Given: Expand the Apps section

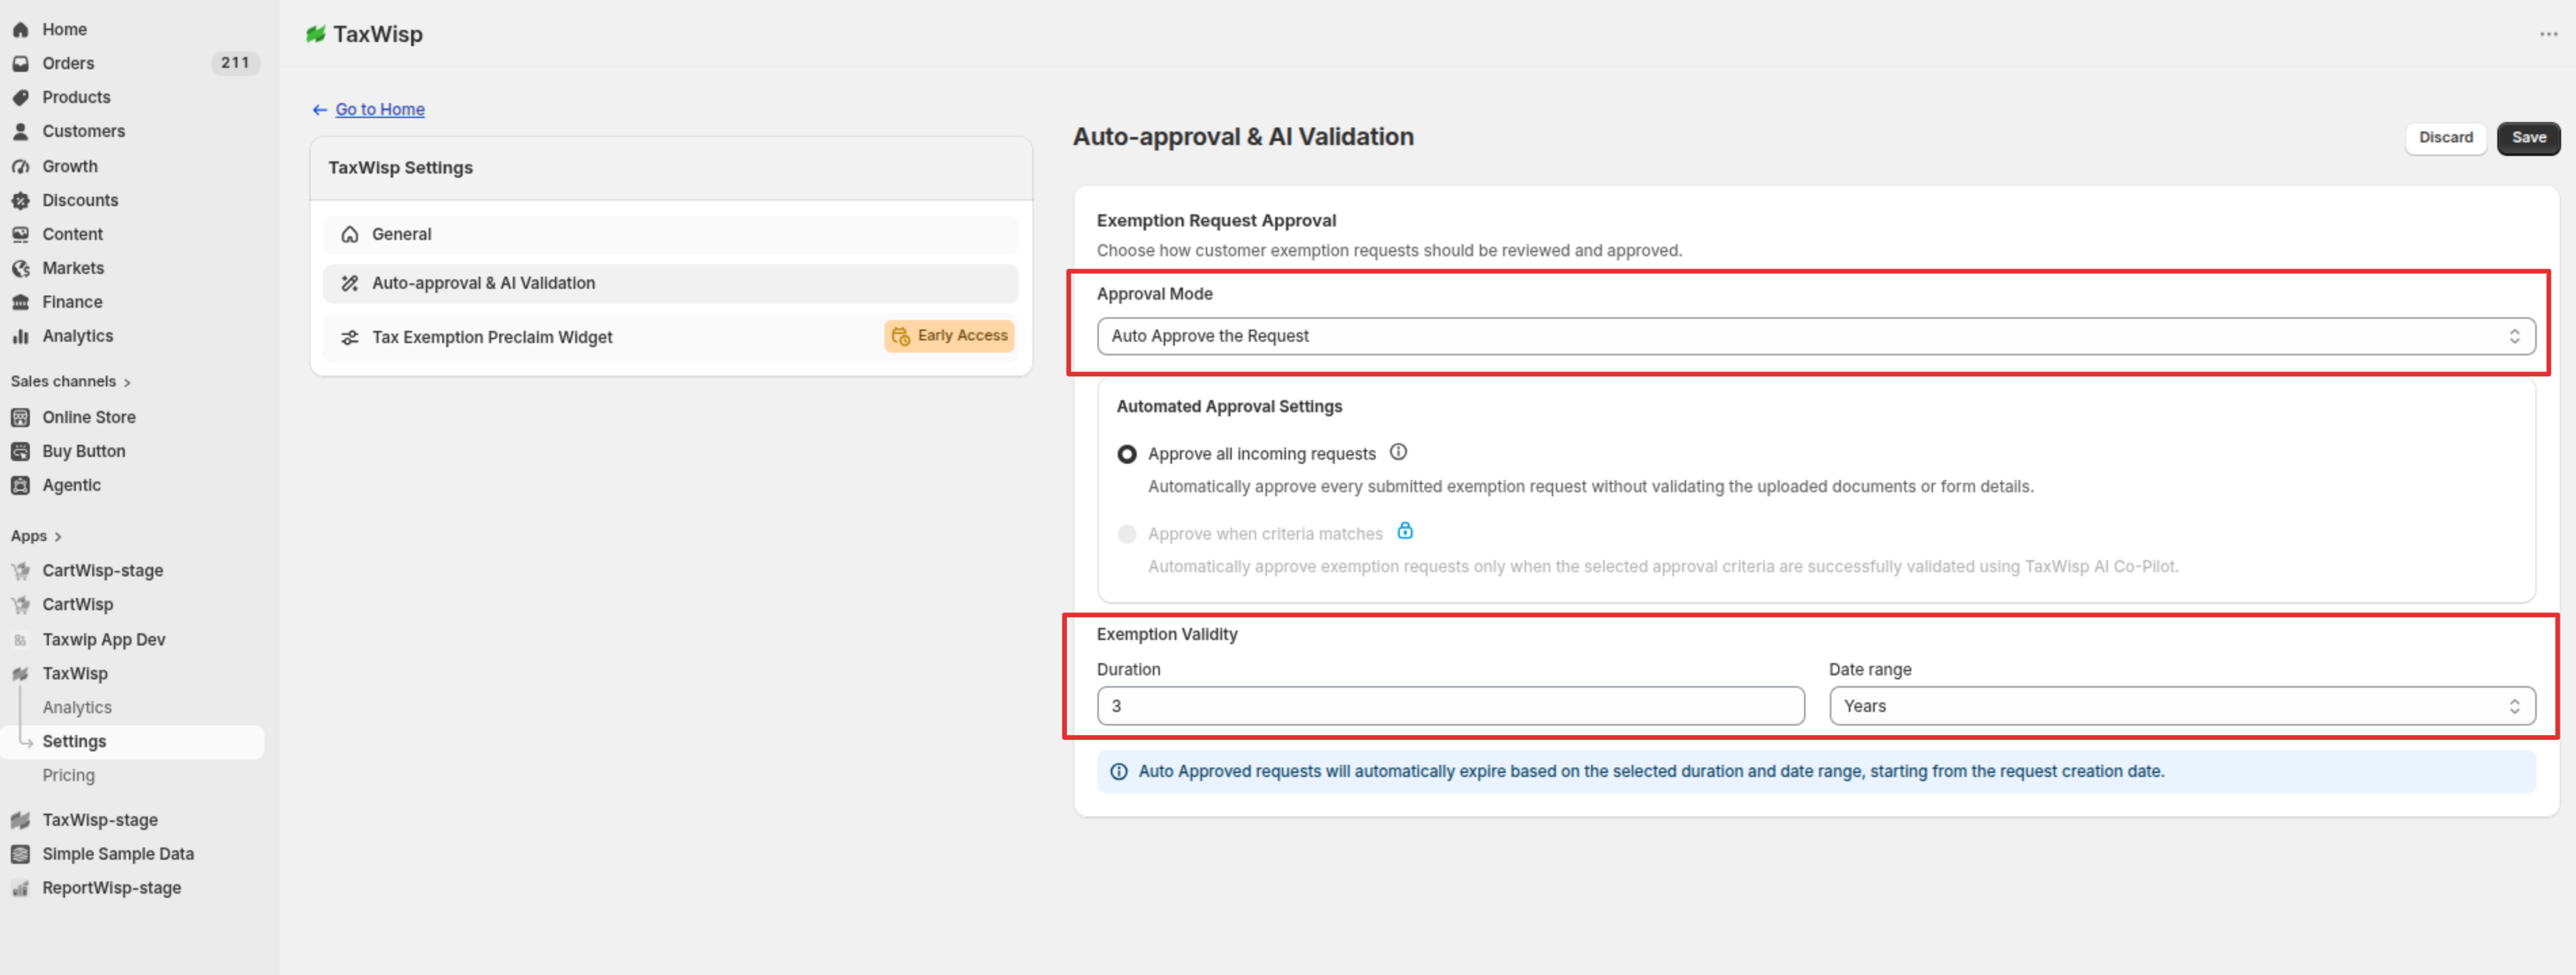Looking at the screenshot, I should [36, 537].
